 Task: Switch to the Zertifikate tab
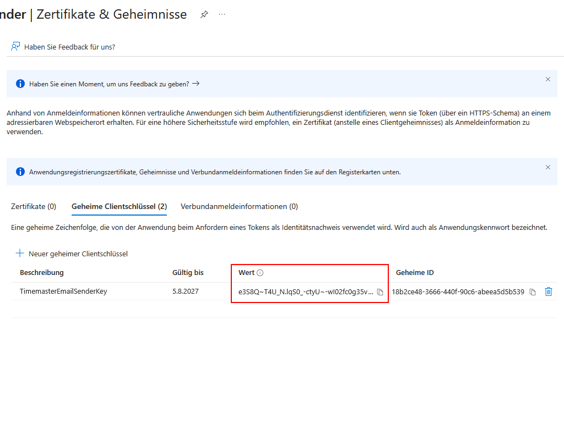coord(33,206)
